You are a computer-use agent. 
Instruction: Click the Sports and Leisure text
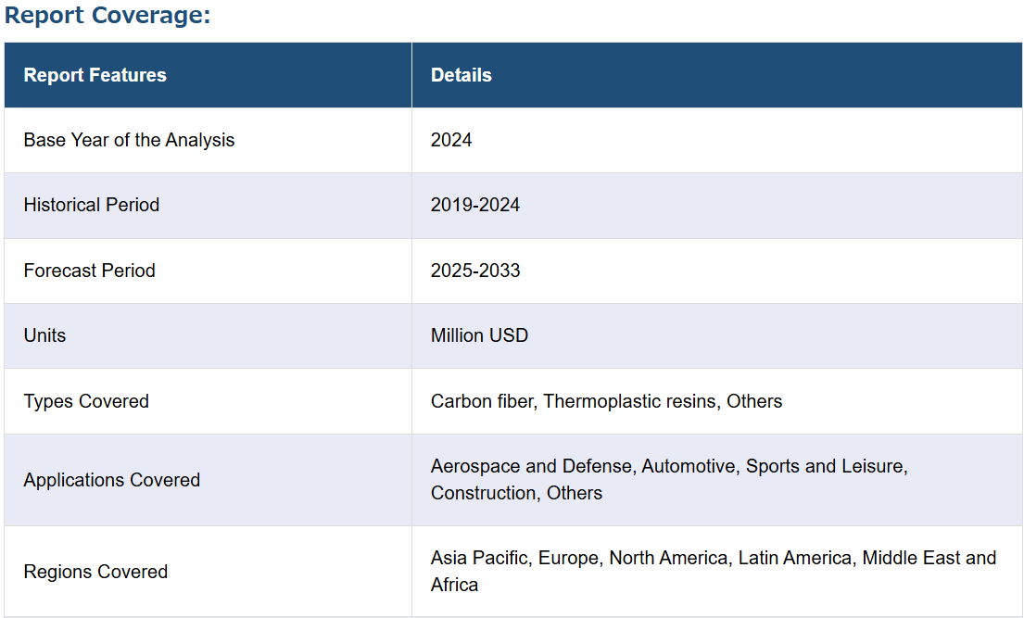pyautogui.click(x=827, y=466)
